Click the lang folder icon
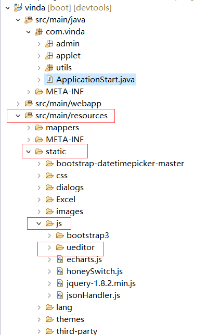 tap(49, 307)
